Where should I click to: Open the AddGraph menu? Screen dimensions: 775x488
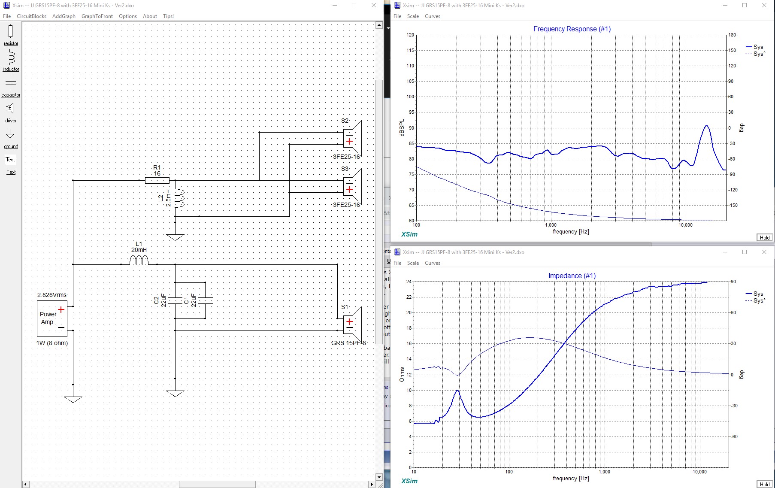64,16
